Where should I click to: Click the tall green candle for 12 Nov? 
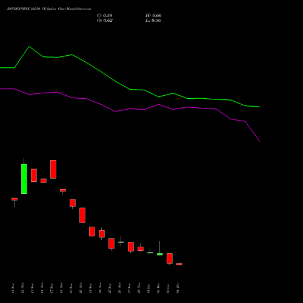tap(24, 179)
